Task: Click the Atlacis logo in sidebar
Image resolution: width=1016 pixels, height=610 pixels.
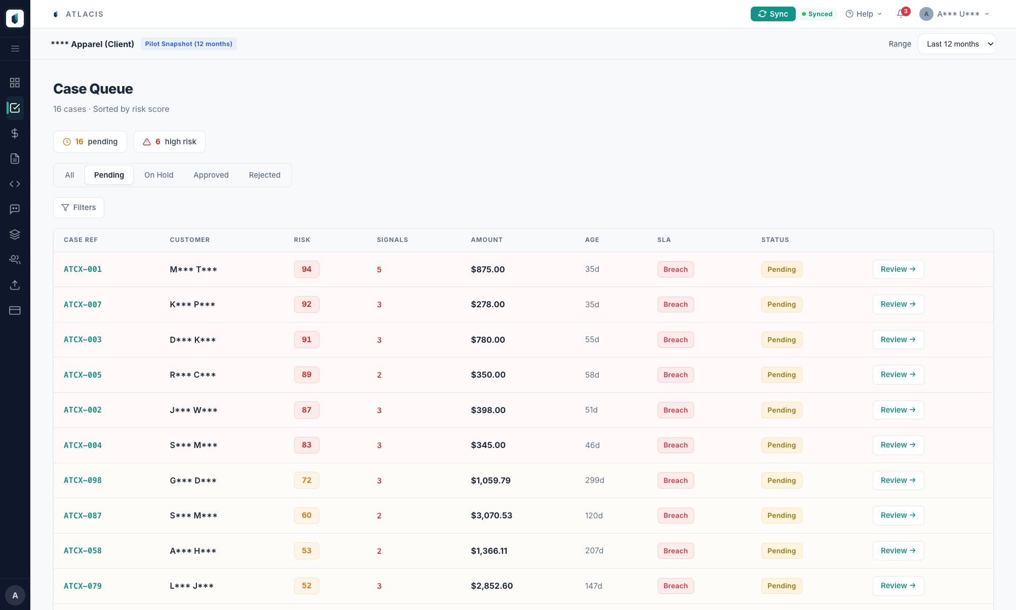Action: [x=15, y=18]
